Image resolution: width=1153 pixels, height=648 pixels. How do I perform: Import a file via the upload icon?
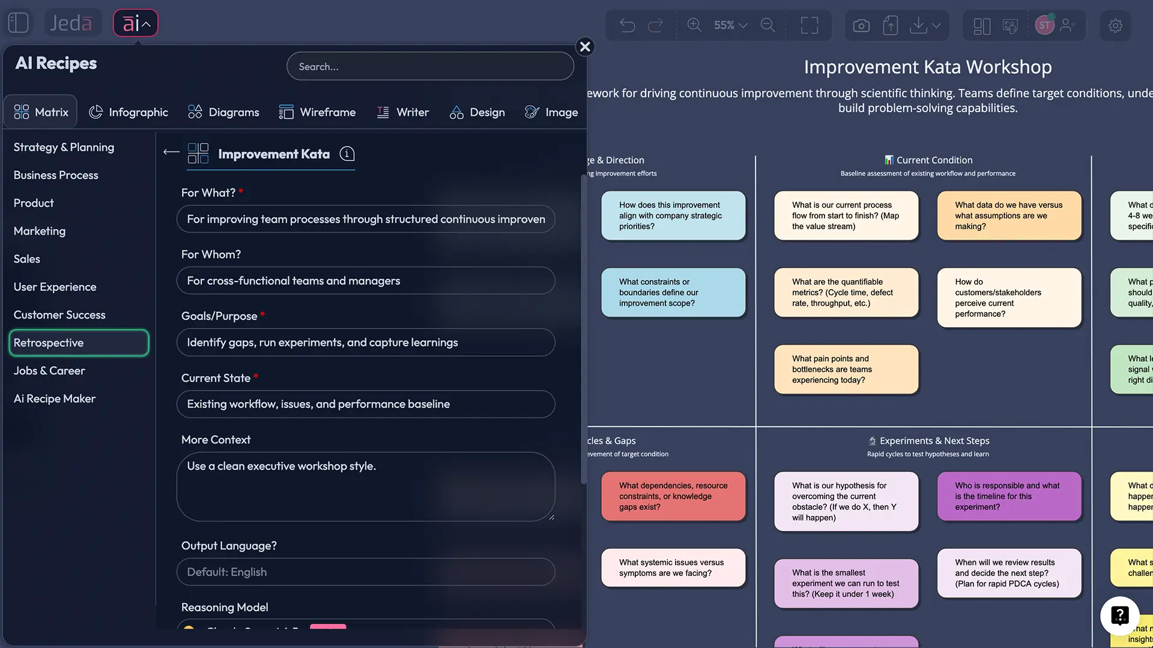[891, 25]
